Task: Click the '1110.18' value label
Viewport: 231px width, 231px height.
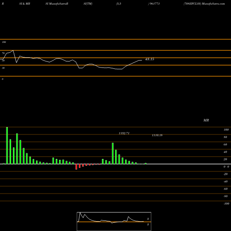Action: [x=157, y=135]
